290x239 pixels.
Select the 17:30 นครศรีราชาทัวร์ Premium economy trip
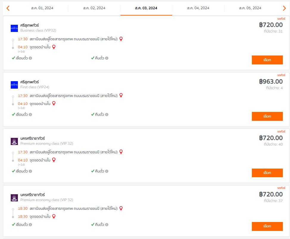(x=267, y=173)
